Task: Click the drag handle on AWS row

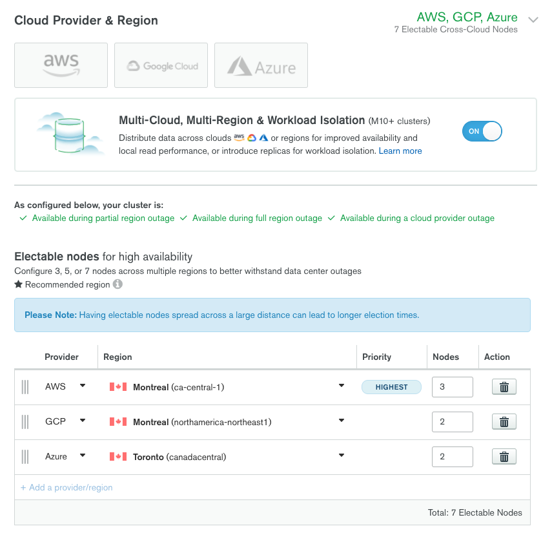Action: pos(25,387)
